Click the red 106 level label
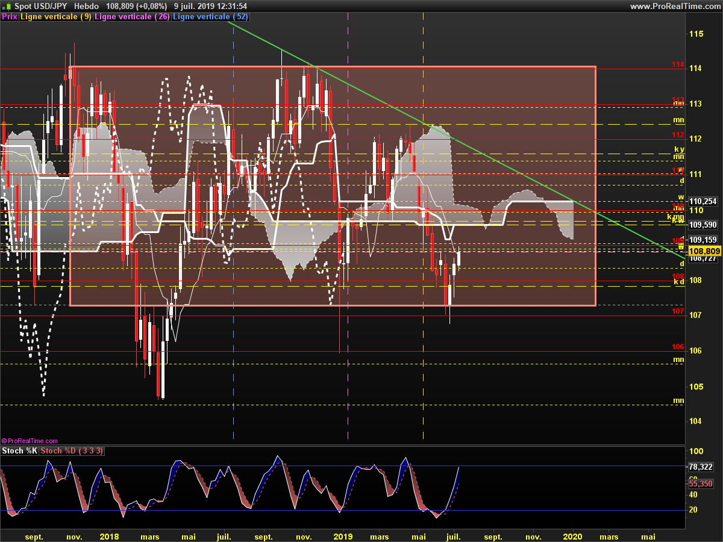Viewport: 723px width, 542px height. coord(678,347)
